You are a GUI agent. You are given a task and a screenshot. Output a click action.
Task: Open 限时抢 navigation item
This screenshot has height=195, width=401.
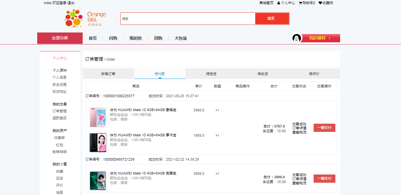click(136, 38)
